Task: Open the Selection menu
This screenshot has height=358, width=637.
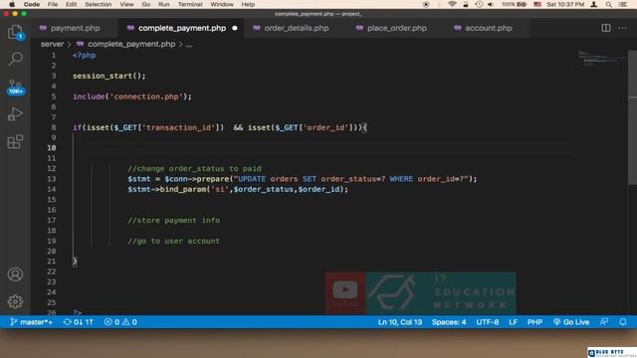Action: tap(98, 4)
